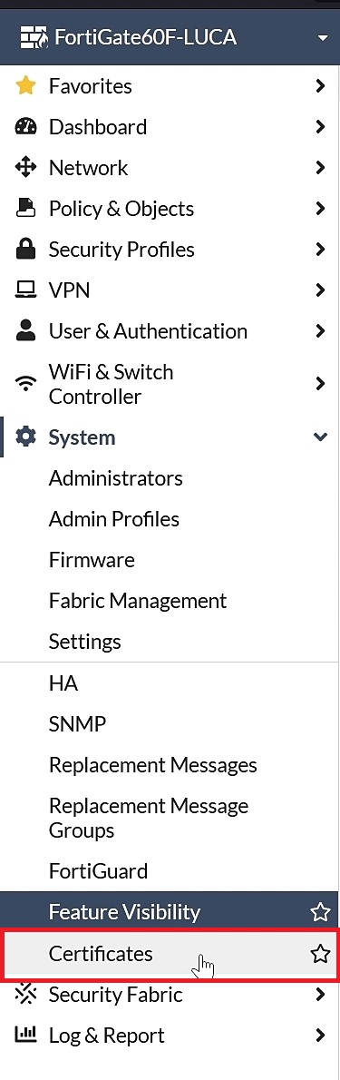This screenshot has width=340, height=1080.
Task: Open the FortiGate60F-LUCA device dropdown
Action: tap(323, 38)
